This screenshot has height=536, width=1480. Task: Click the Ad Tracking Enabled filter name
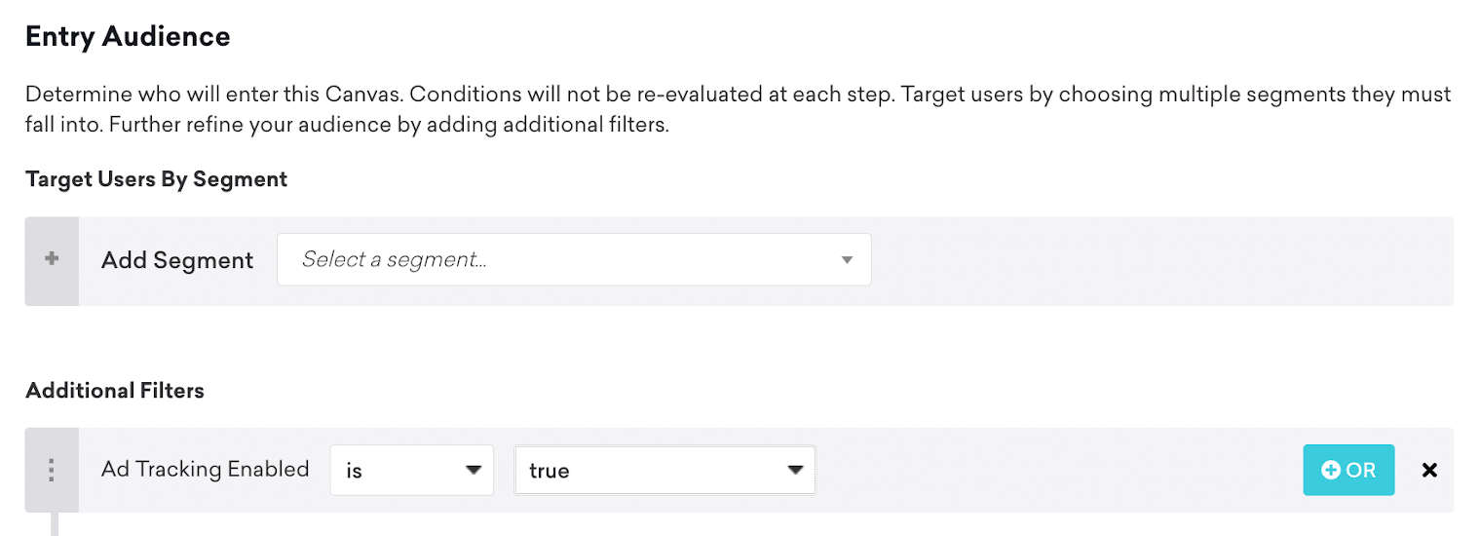pyautogui.click(x=205, y=469)
